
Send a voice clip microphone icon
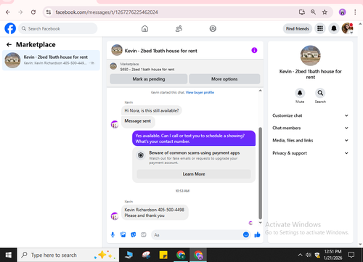[113, 234]
